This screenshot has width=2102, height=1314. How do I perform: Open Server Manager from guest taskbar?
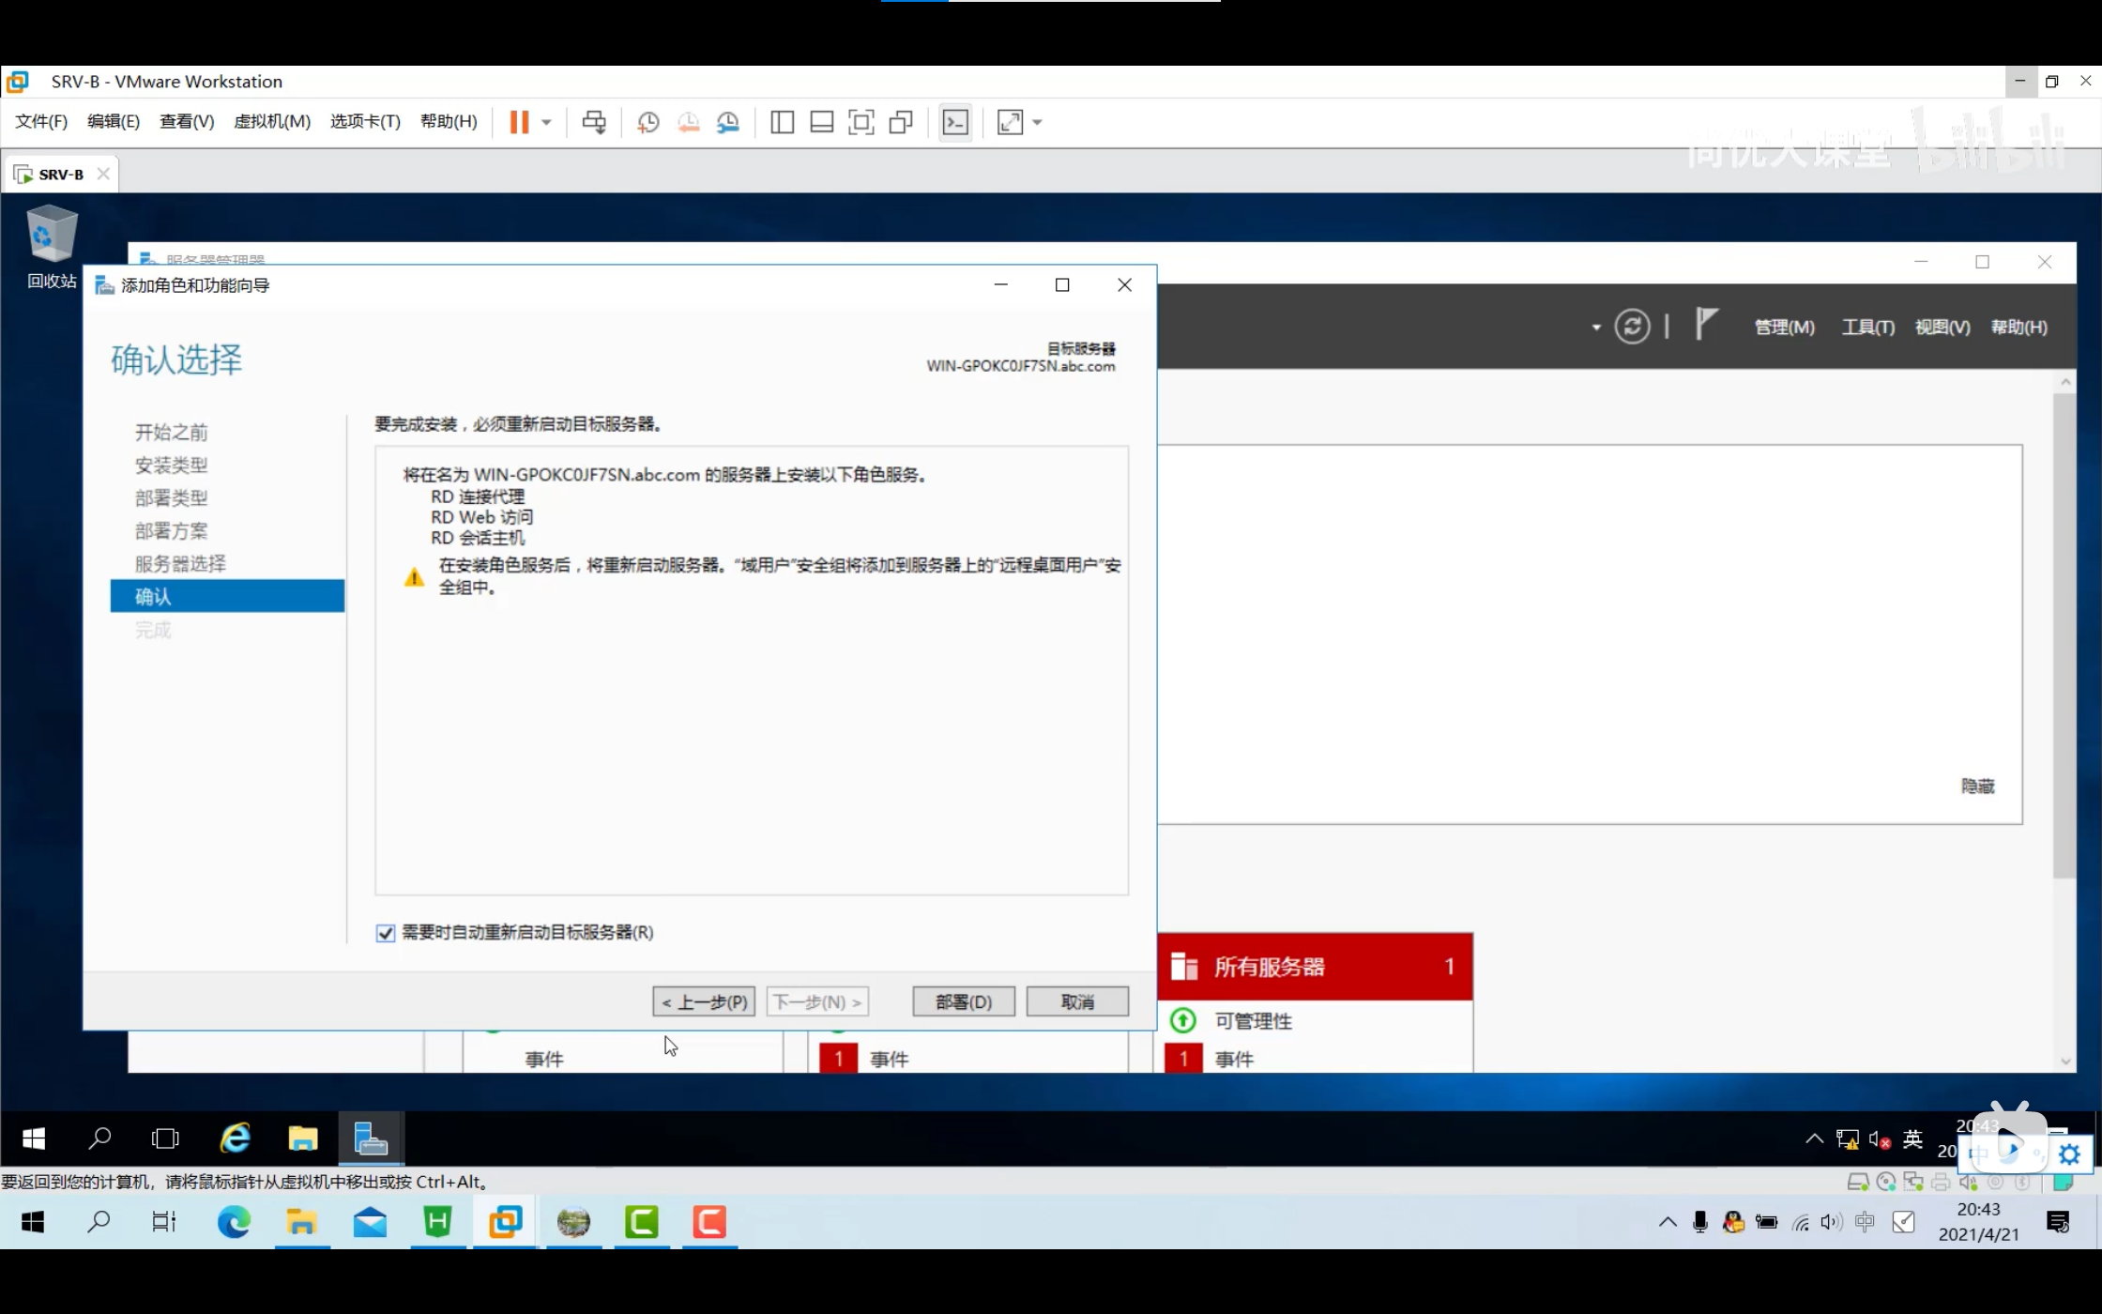[371, 1138]
